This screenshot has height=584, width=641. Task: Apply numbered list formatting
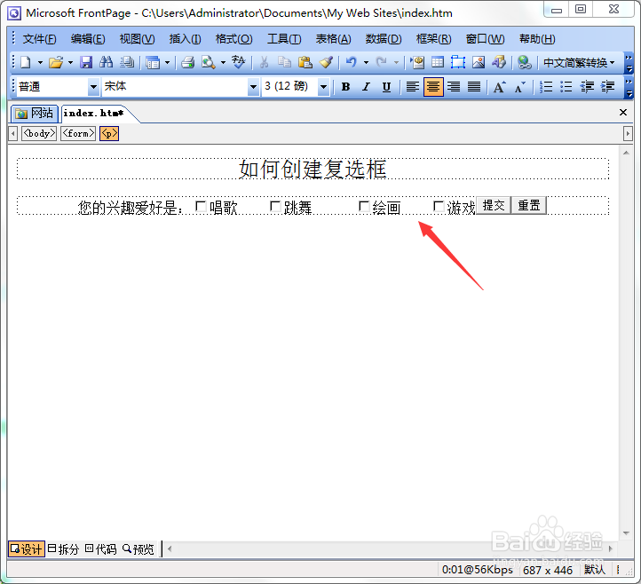(x=546, y=87)
